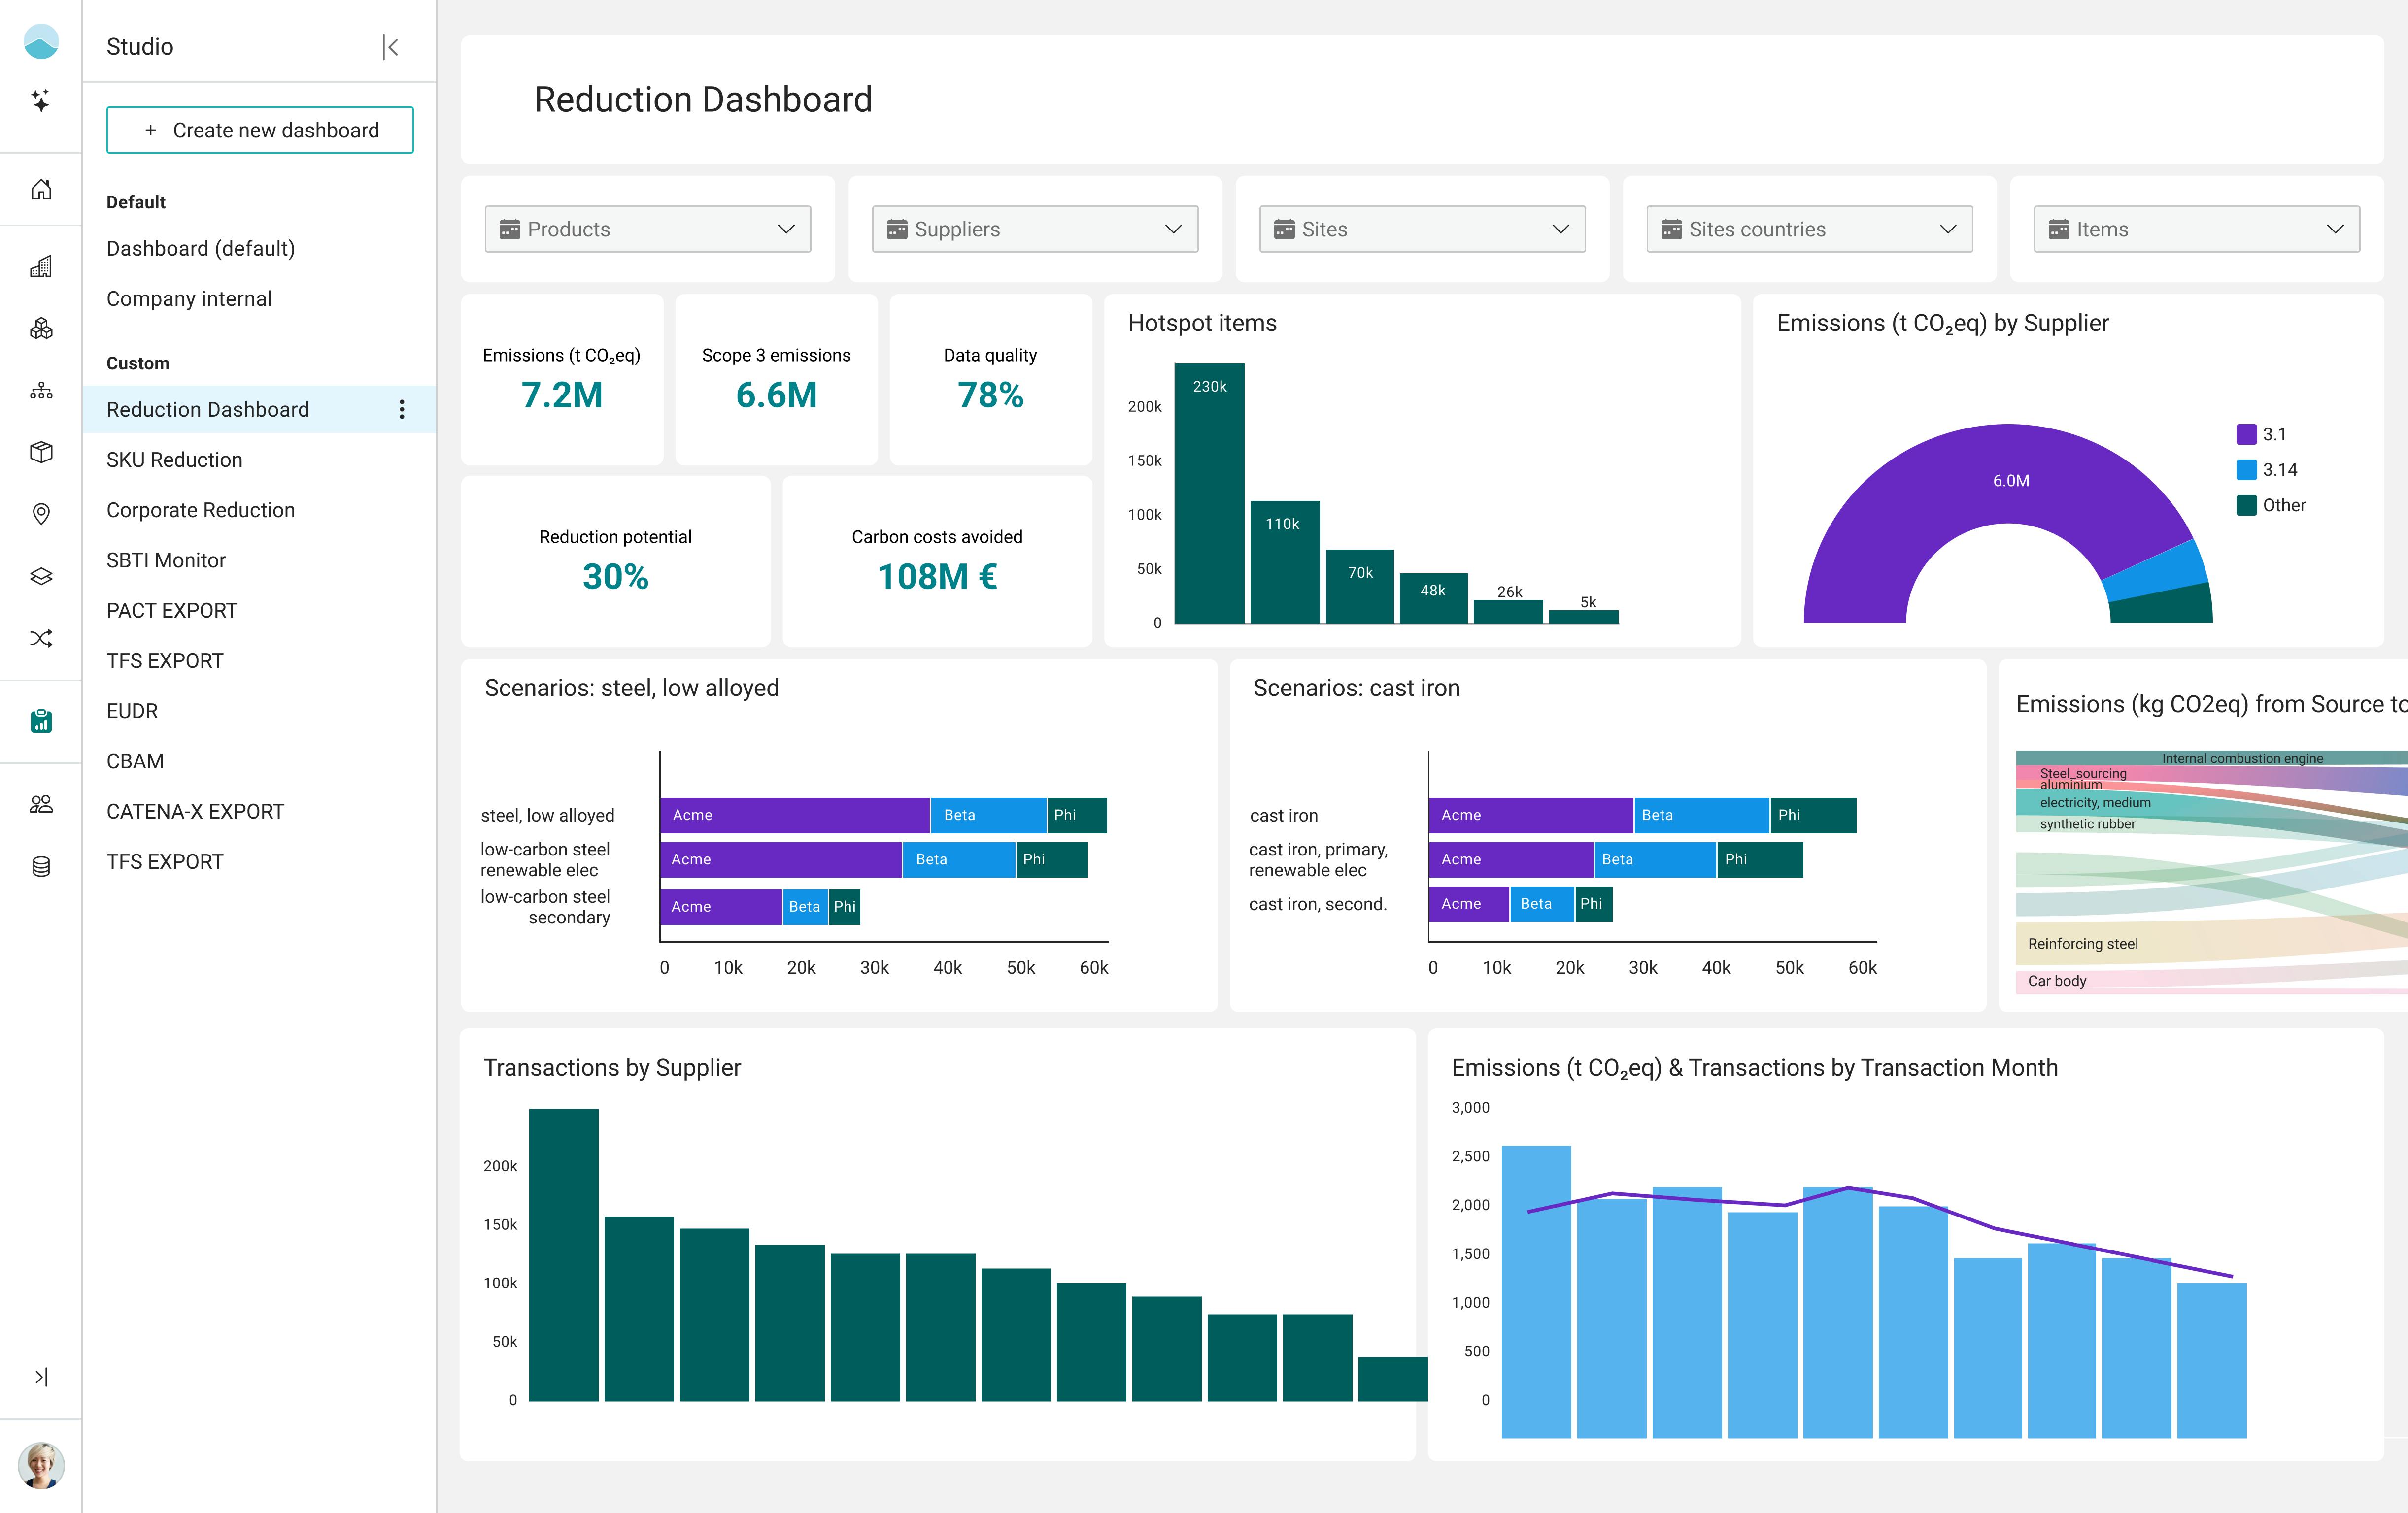Screen dimensions: 2408x1513
Task: Select the database stack sidebar icon
Action: (40, 866)
